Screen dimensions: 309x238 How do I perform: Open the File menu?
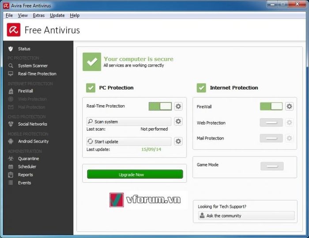coord(9,15)
